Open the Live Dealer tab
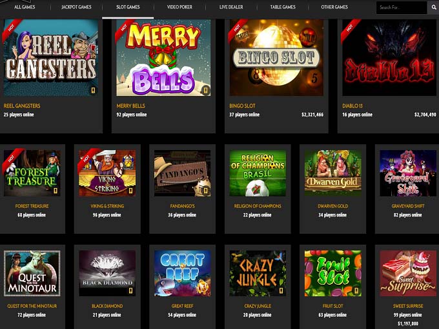 (231, 7)
